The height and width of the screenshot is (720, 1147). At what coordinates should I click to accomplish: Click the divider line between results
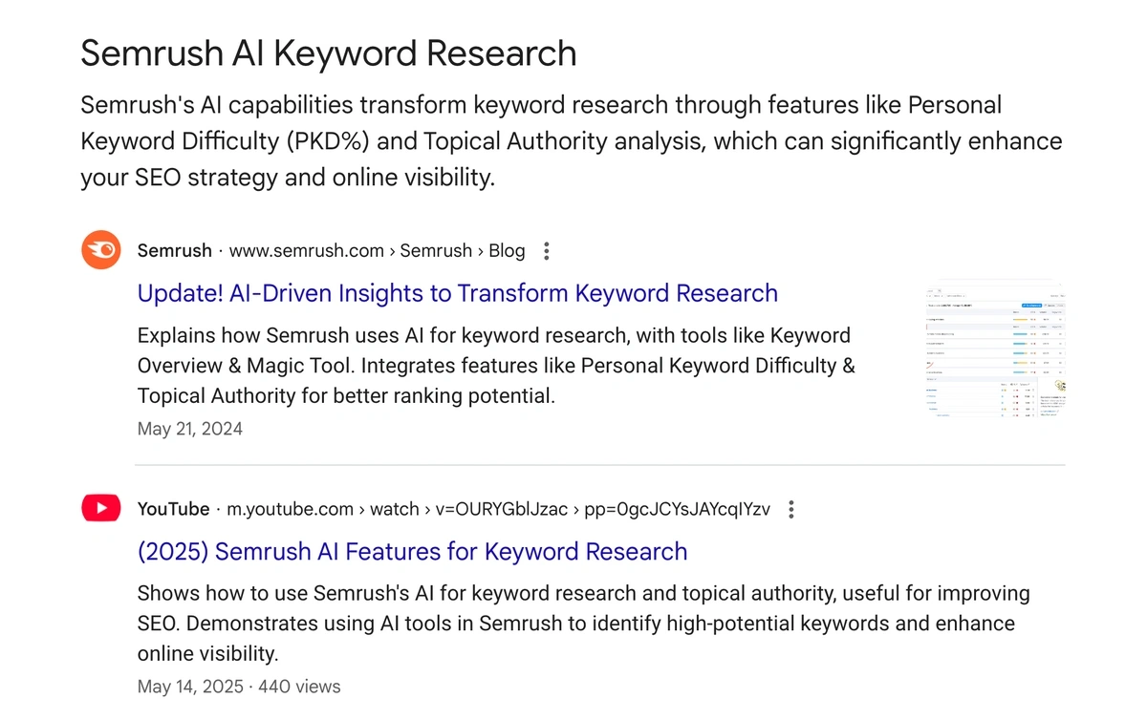point(600,465)
